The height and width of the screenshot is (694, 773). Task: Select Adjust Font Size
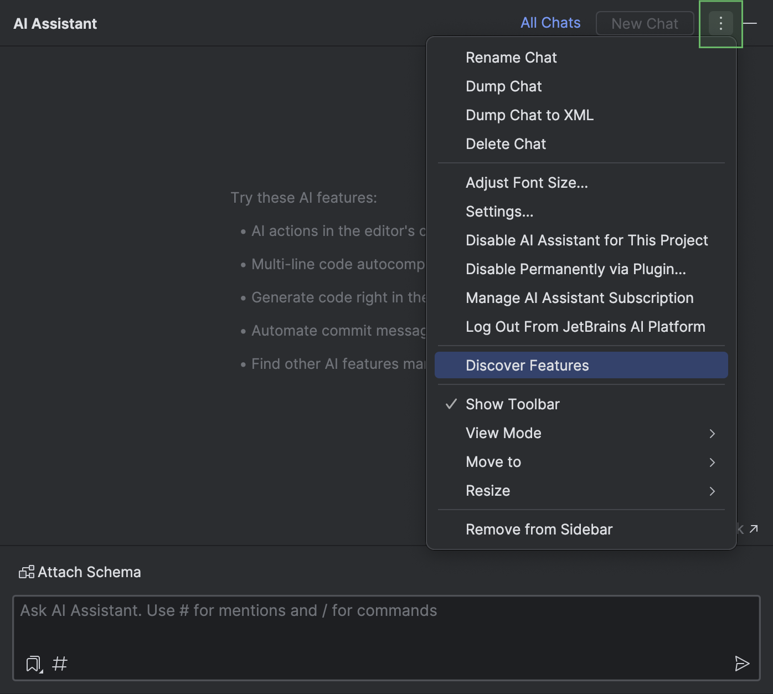click(x=527, y=182)
